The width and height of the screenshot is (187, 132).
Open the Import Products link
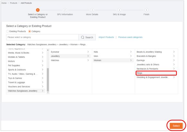point(106,37)
